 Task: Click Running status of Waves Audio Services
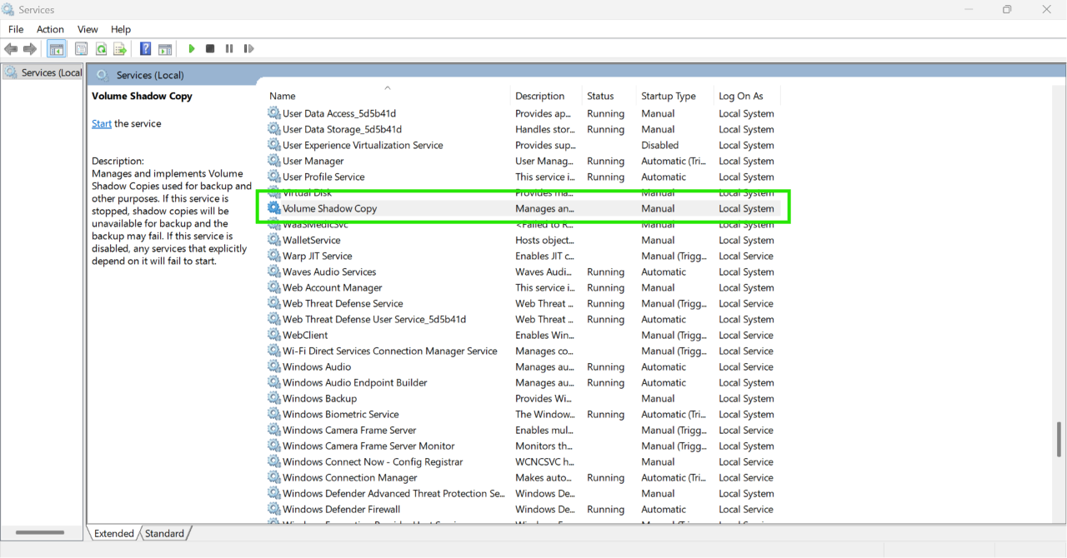tap(605, 272)
